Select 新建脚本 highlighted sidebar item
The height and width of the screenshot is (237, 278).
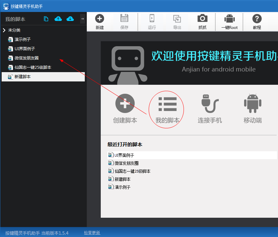click(x=43, y=77)
